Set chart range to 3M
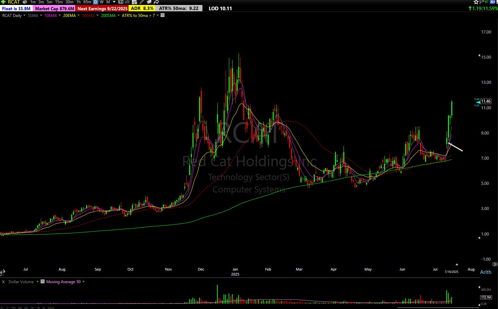Viewport: 498px width, 309px height. pos(26,308)
